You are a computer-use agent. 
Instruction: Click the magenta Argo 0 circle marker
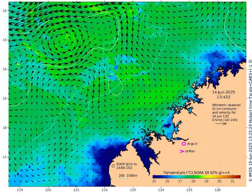click(x=184, y=144)
